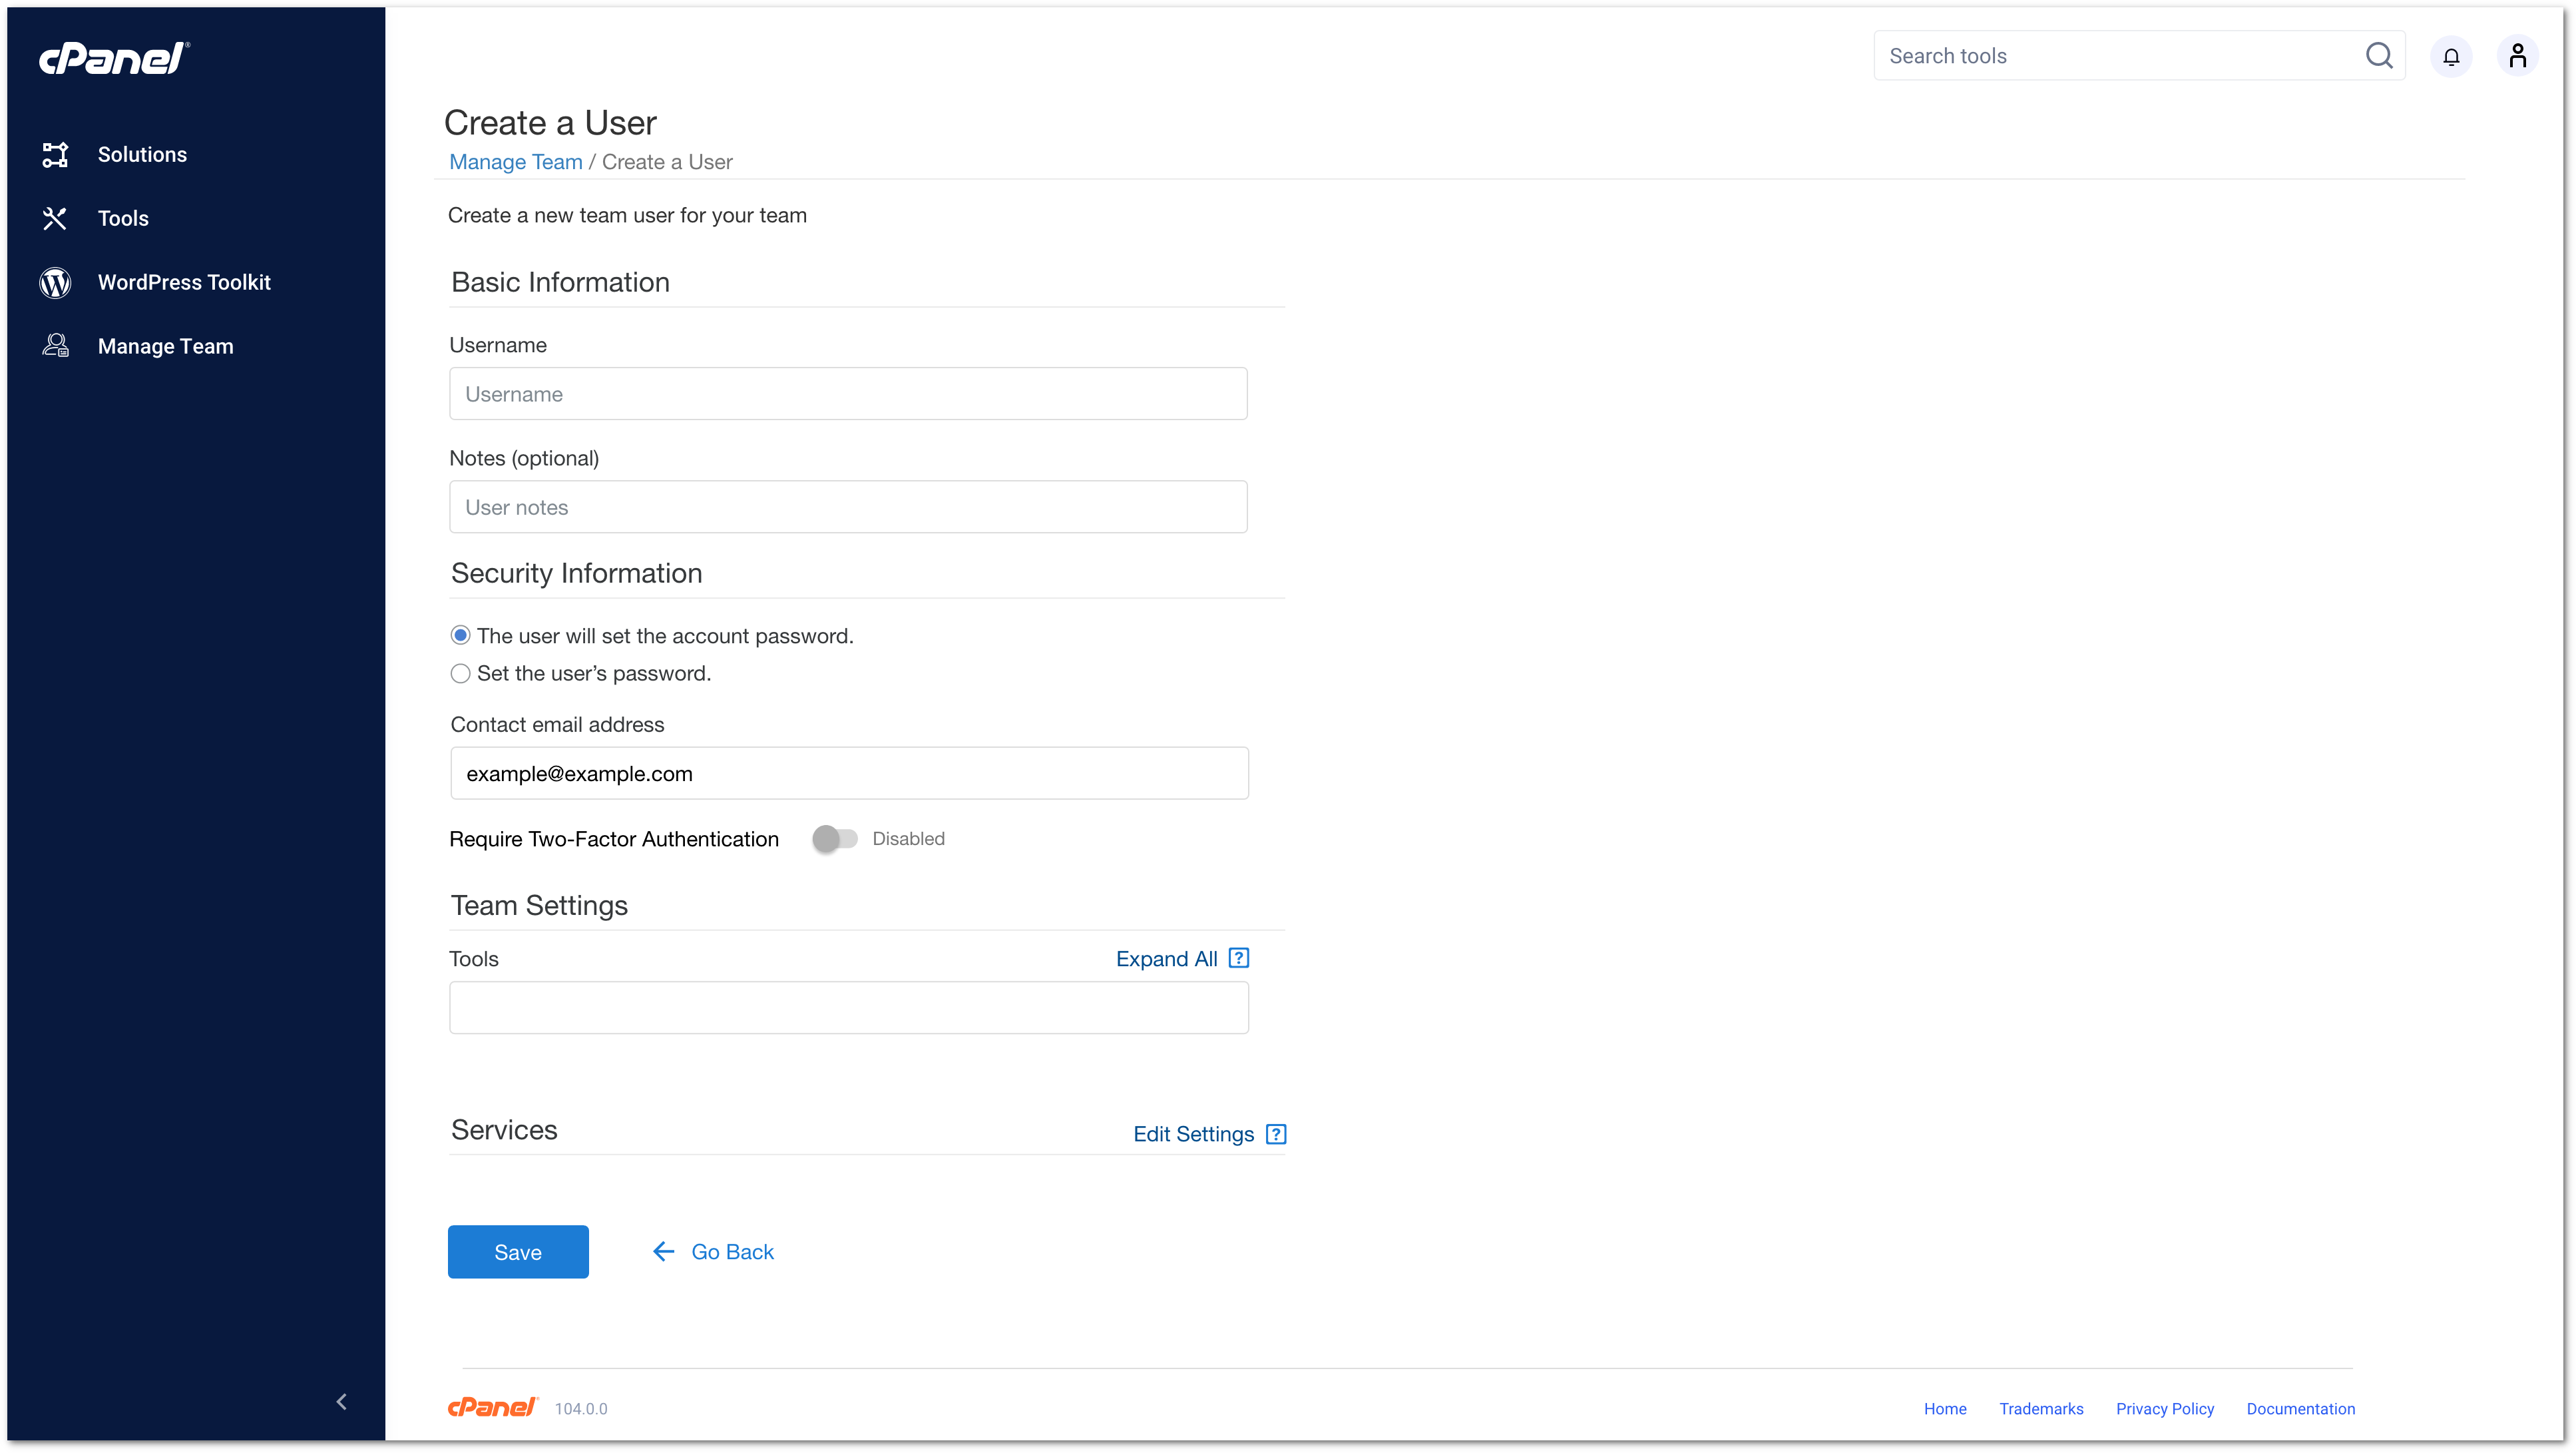This screenshot has height=1453, width=2576.
Task: Click Go Back link
Action: click(x=732, y=1252)
